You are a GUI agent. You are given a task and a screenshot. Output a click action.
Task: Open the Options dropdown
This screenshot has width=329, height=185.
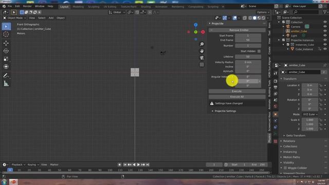pos(263,12)
